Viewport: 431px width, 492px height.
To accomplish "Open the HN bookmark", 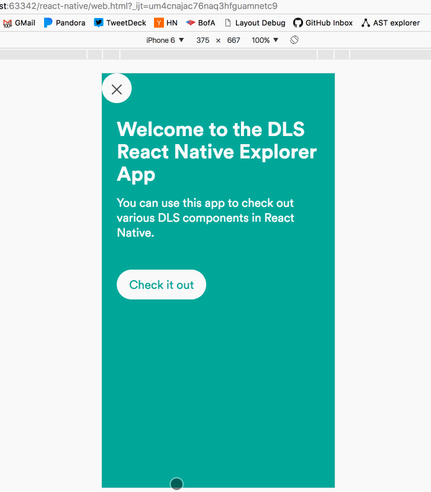I will pyautogui.click(x=166, y=23).
